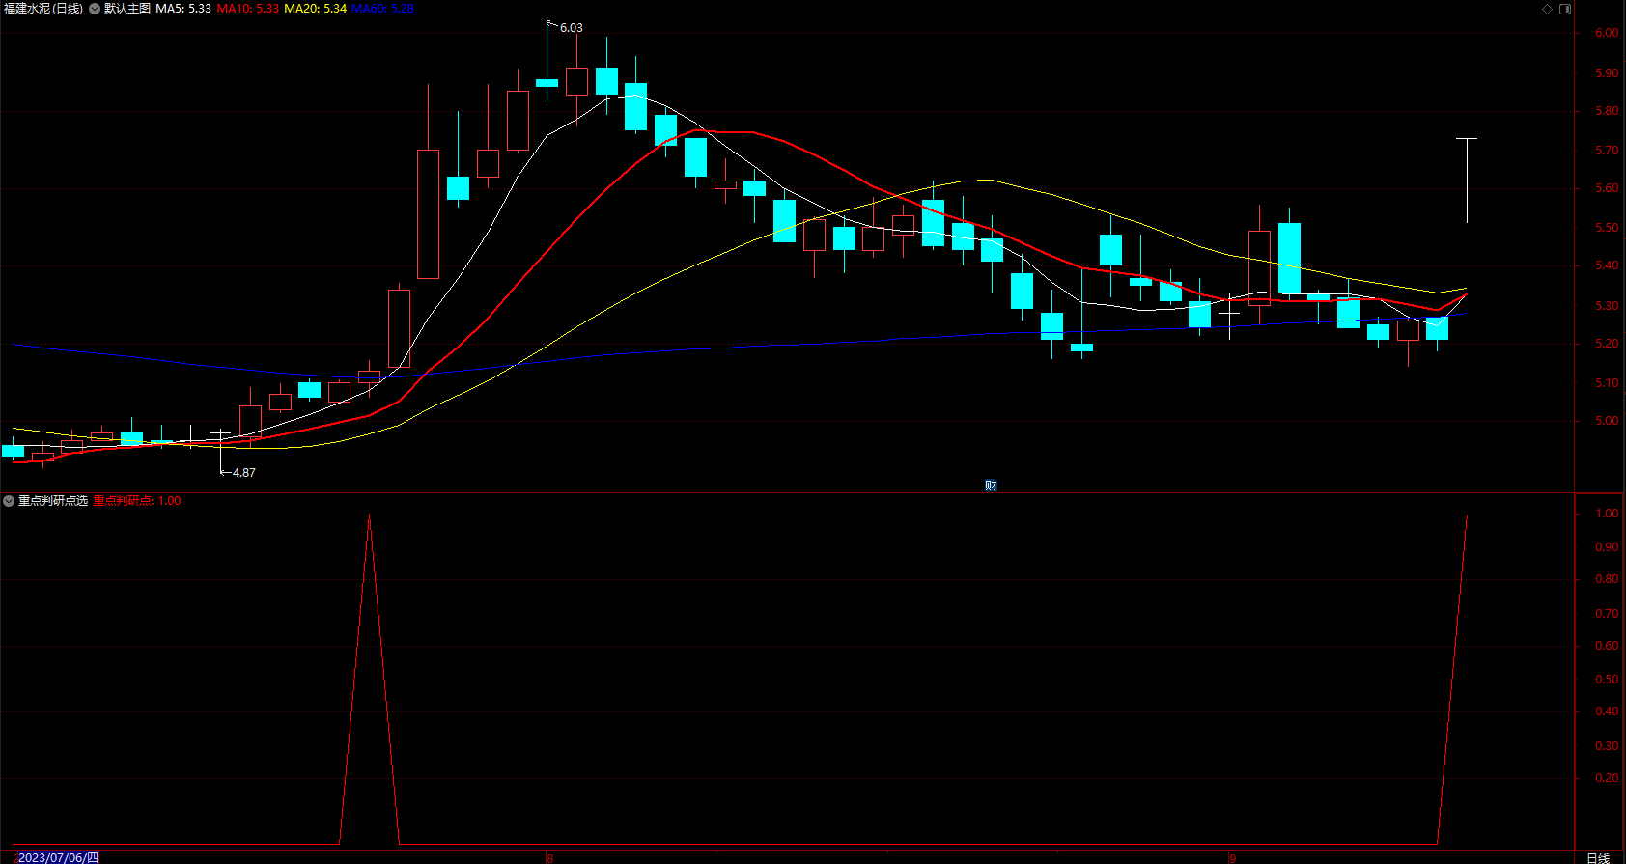Select the 福建水泥 (日线) title label
Screen dimensions: 1626x864
pyautogui.click(x=43, y=9)
